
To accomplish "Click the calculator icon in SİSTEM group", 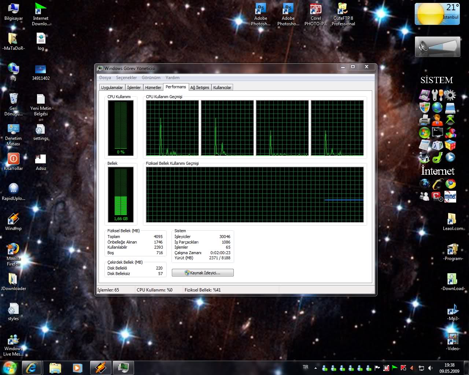I will [424, 145].
